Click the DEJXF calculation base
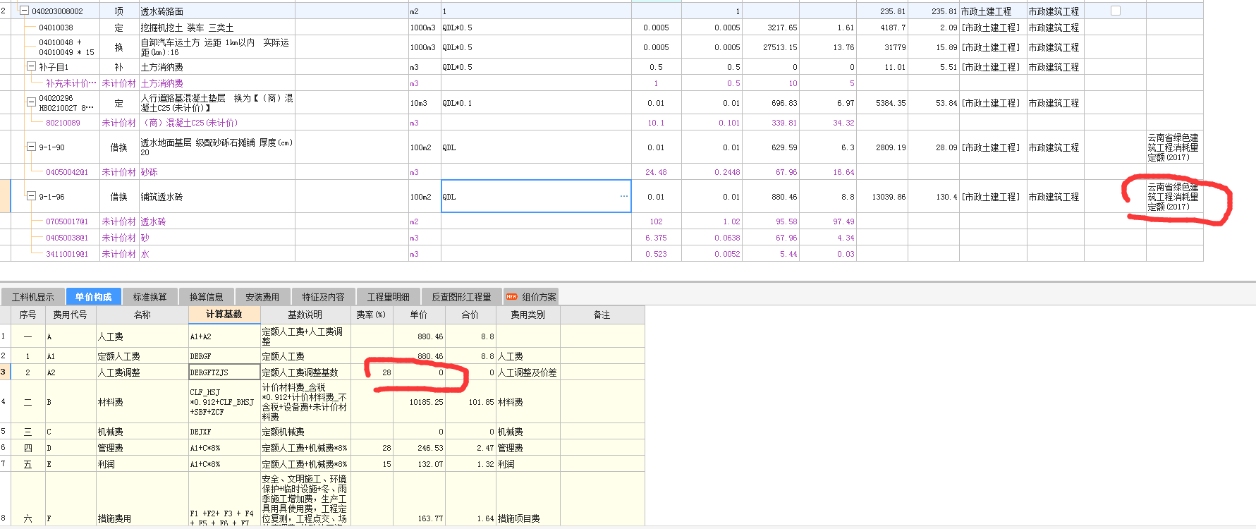The height and width of the screenshot is (529, 1256). tap(200, 432)
